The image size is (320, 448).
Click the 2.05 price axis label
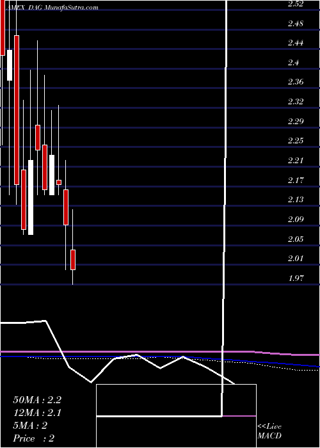(x=296, y=239)
